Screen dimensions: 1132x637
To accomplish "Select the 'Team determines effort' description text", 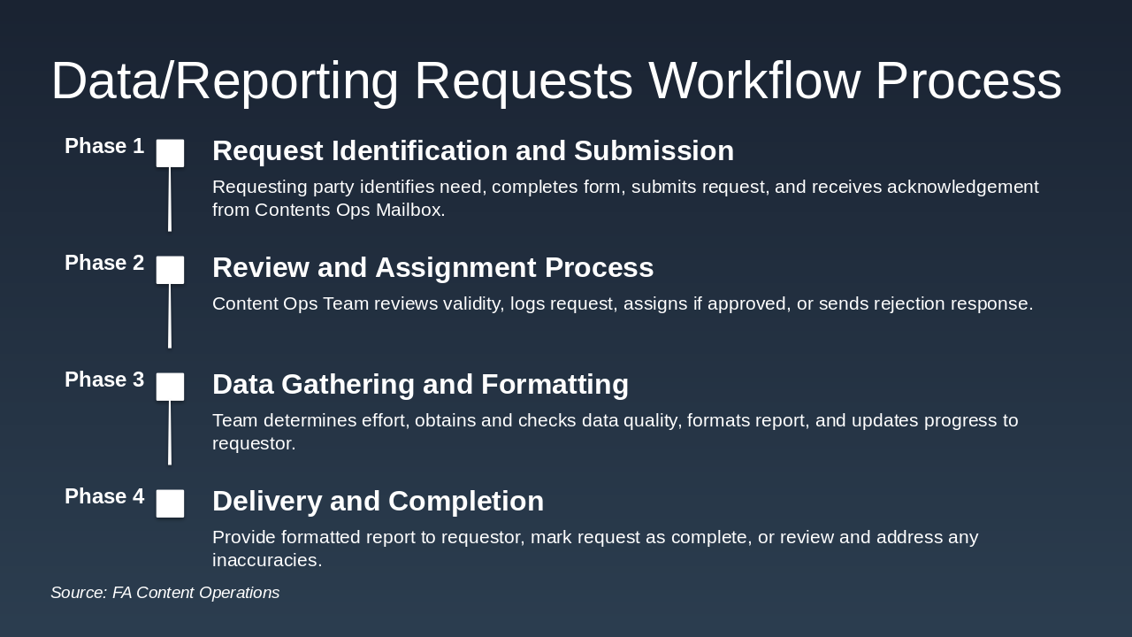I will (615, 432).
